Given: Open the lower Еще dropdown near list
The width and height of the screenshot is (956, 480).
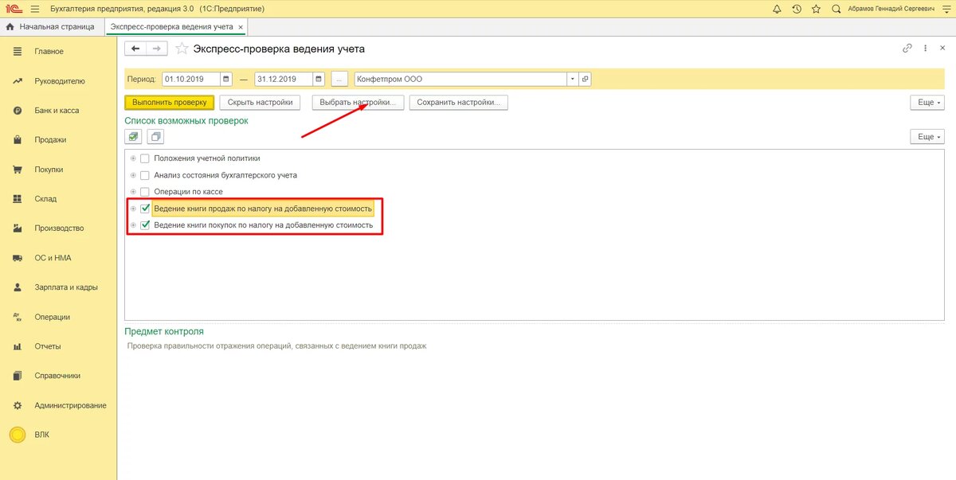Looking at the screenshot, I should tap(927, 137).
